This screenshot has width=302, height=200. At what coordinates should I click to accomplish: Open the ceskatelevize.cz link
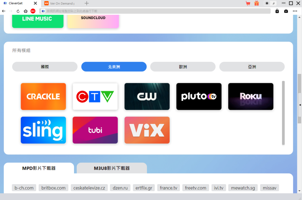coord(89,188)
